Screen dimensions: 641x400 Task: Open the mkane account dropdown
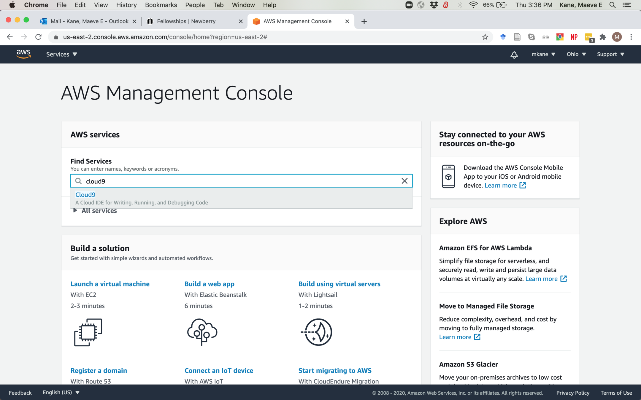[x=543, y=54]
